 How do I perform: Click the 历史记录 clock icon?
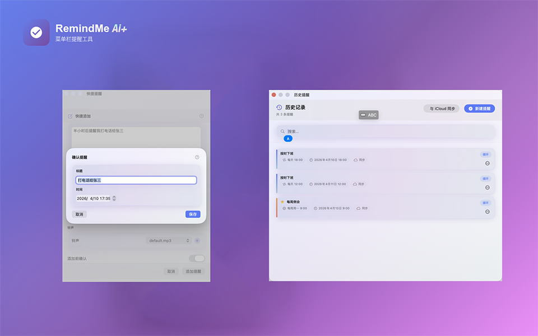279,108
